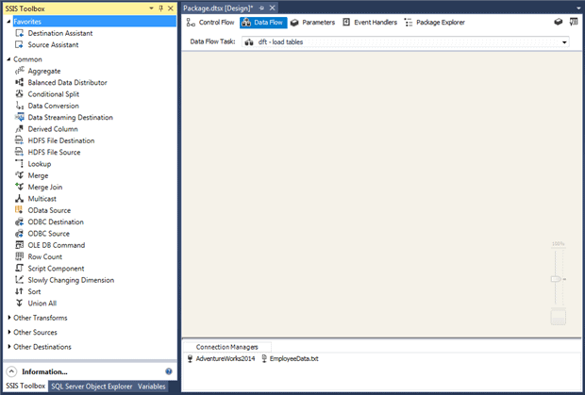Pick the ODBC Destination icon
Screen dimensions: 585x395
19,222
